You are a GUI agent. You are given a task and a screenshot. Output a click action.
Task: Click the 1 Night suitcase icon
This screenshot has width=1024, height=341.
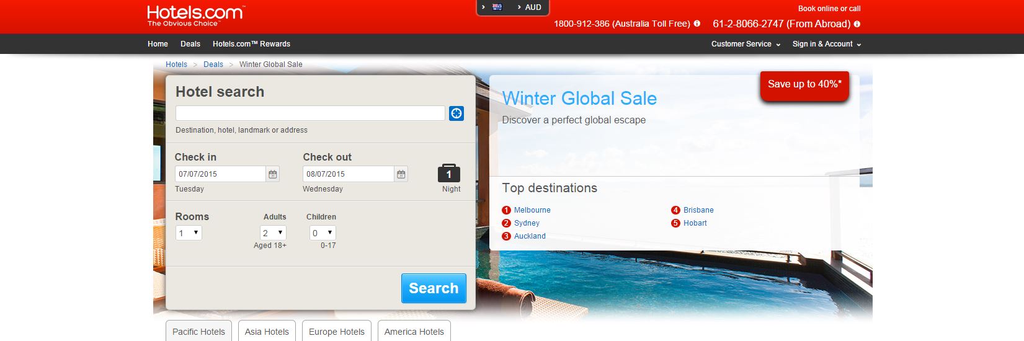coord(449,173)
